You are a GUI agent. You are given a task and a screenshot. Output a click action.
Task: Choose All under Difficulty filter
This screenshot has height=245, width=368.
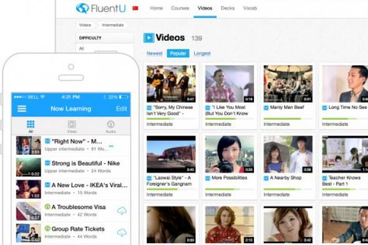point(82,49)
